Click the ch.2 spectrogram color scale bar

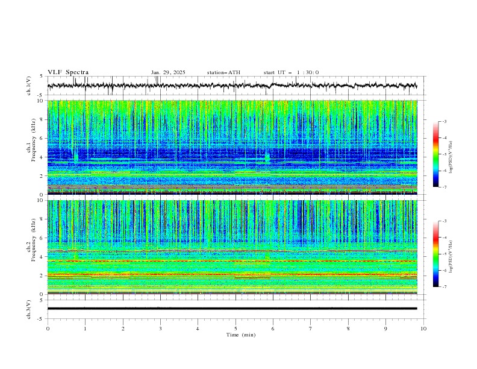pyautogui.click(x=435, y=254)
